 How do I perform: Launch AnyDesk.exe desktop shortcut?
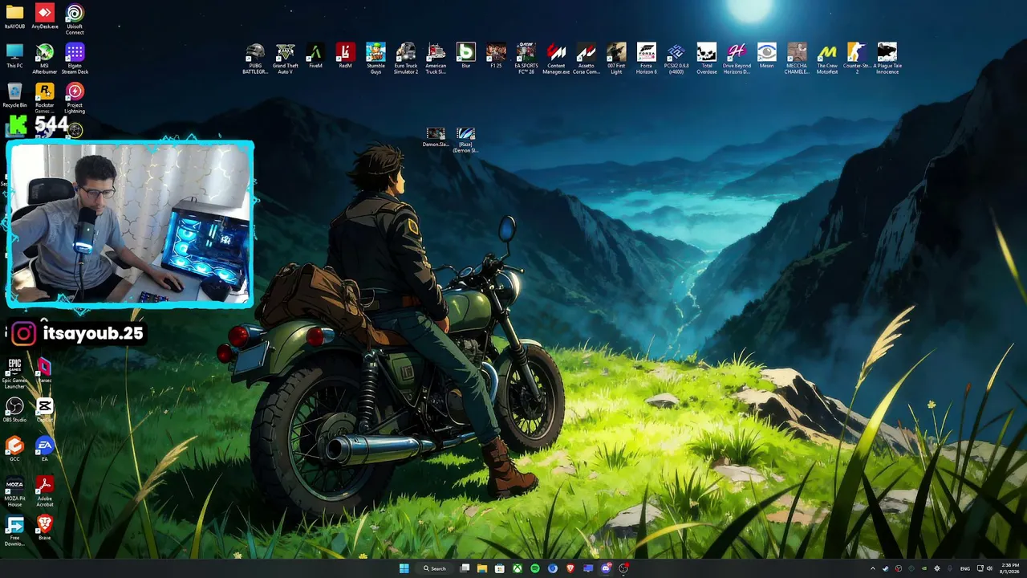pyautogui.click(x=45, y=17)
